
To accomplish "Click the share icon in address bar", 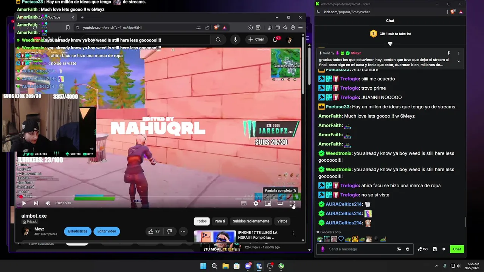I will [x=207, y=27].
